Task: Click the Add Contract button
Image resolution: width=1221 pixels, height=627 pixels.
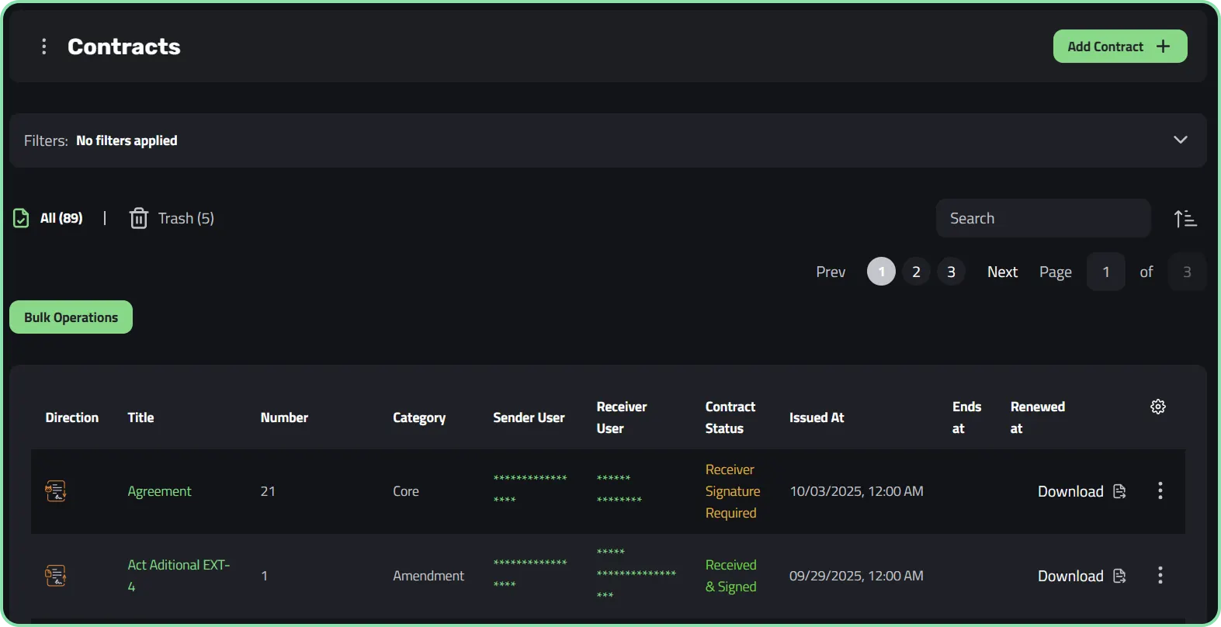Action: (x=1120, y=47)
